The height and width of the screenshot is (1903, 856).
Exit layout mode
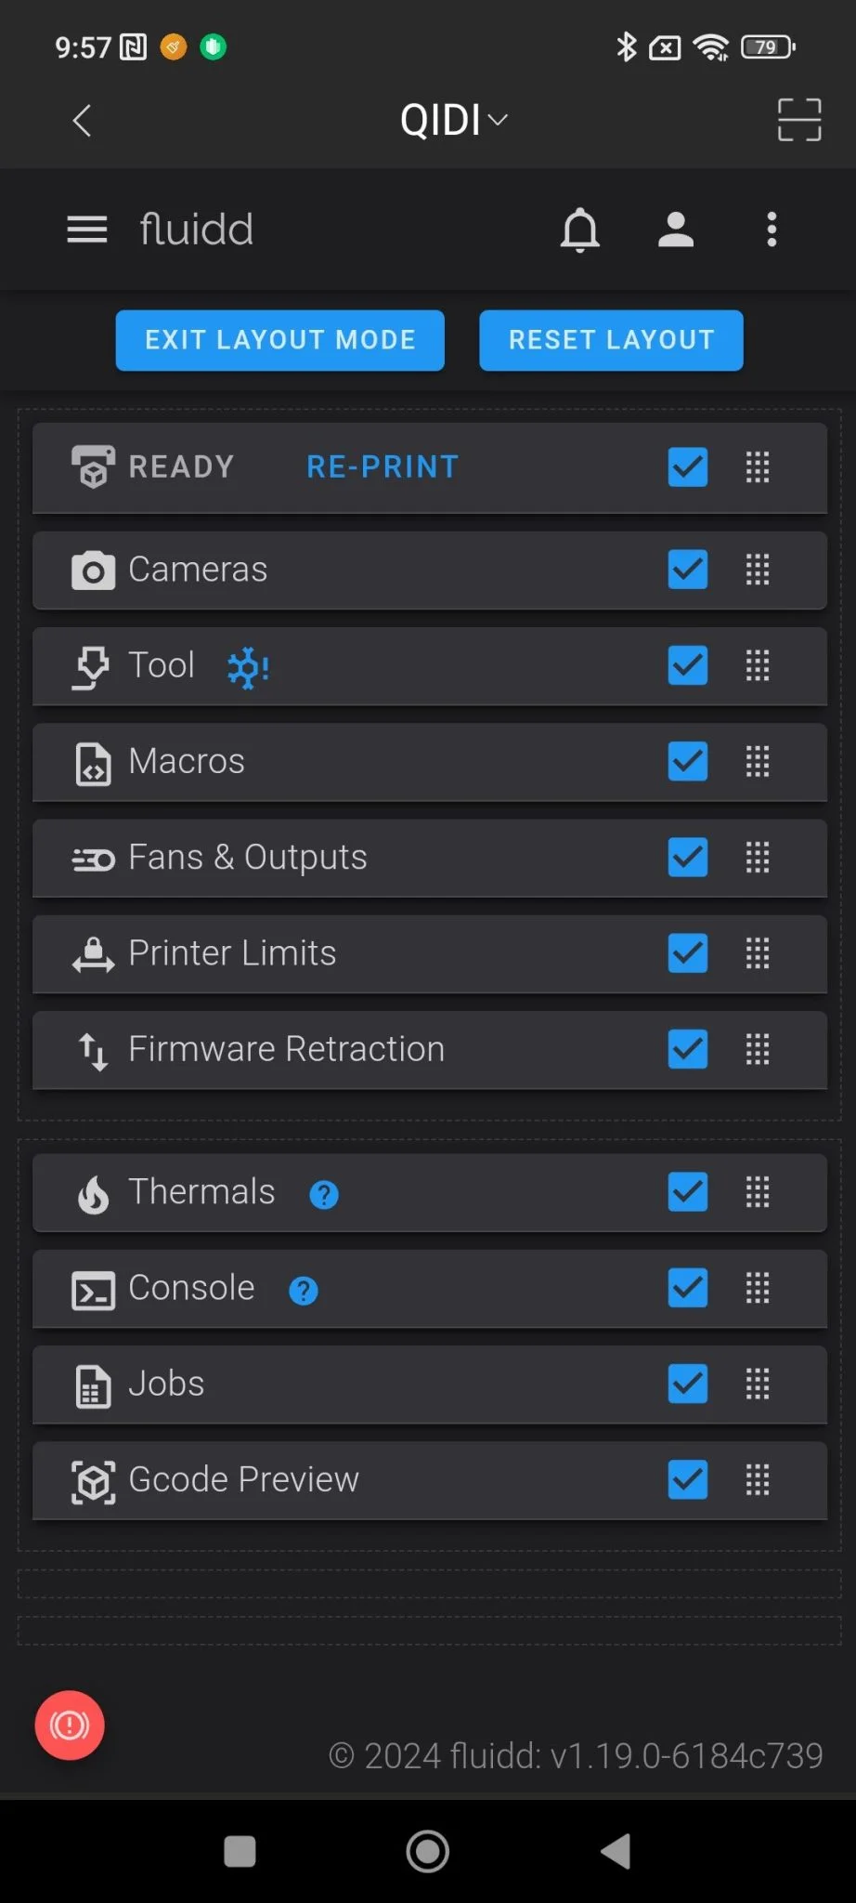point(280,340)
